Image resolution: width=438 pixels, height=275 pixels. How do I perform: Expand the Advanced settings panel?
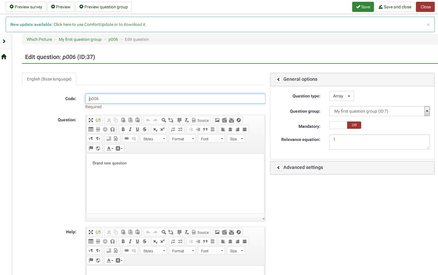278,167
